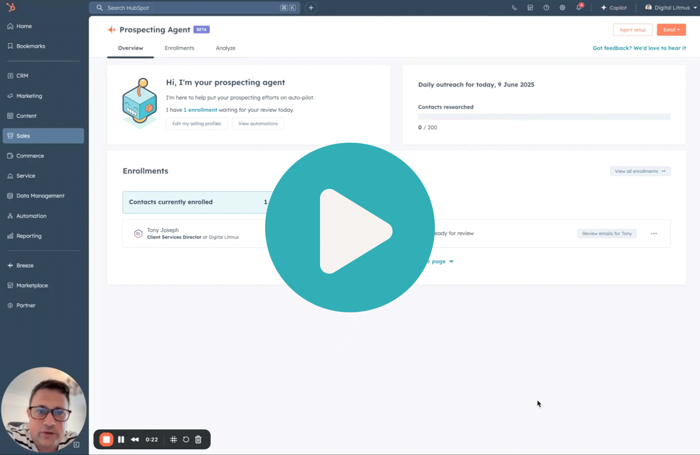Click Tony Joseph's company avatar icon
This screenshot has height=455, width=700.
pos(138,233)
